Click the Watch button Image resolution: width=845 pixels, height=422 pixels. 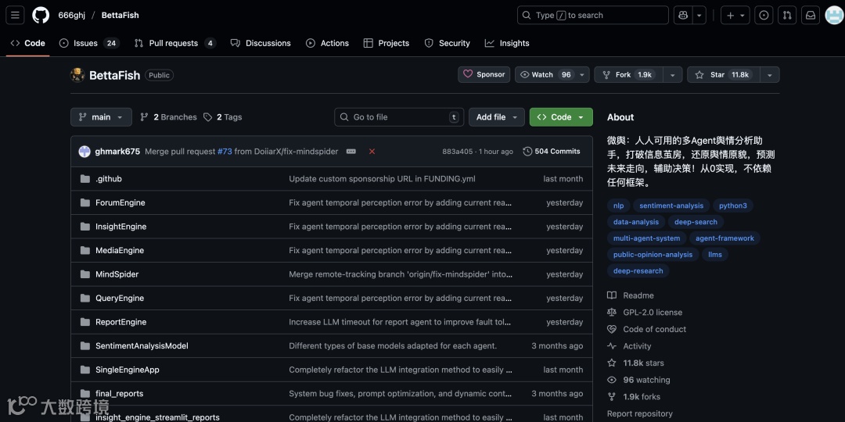[545, 75]
